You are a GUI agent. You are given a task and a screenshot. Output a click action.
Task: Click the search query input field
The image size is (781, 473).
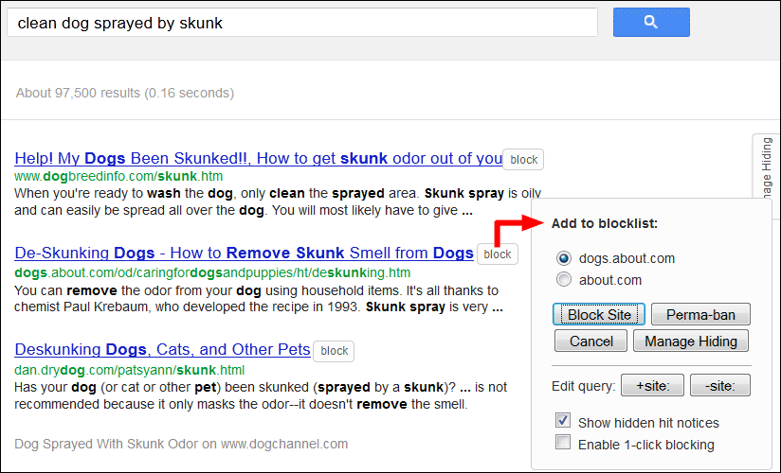tap(302, 23)
